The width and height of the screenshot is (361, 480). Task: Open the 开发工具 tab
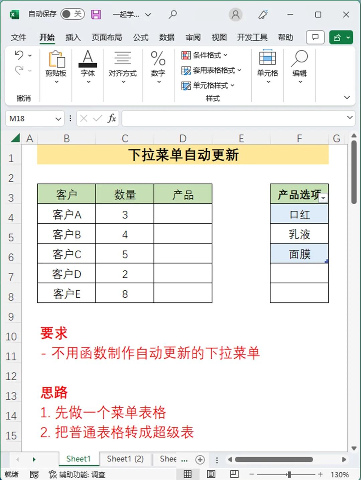252,37
